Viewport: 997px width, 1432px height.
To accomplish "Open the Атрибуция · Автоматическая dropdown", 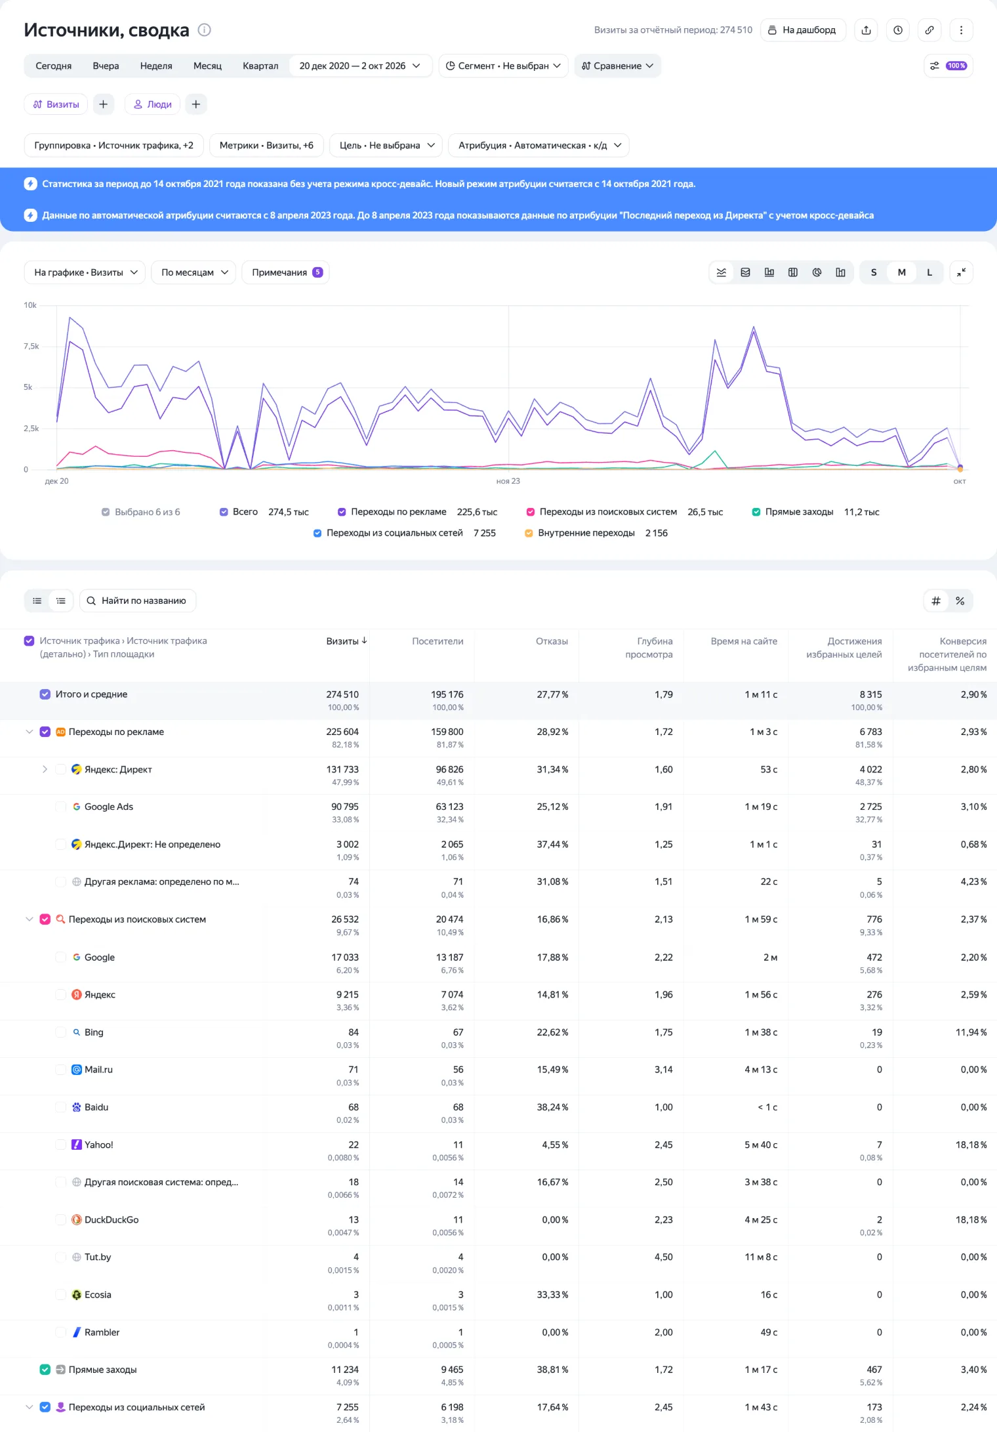I will (539, 145).
